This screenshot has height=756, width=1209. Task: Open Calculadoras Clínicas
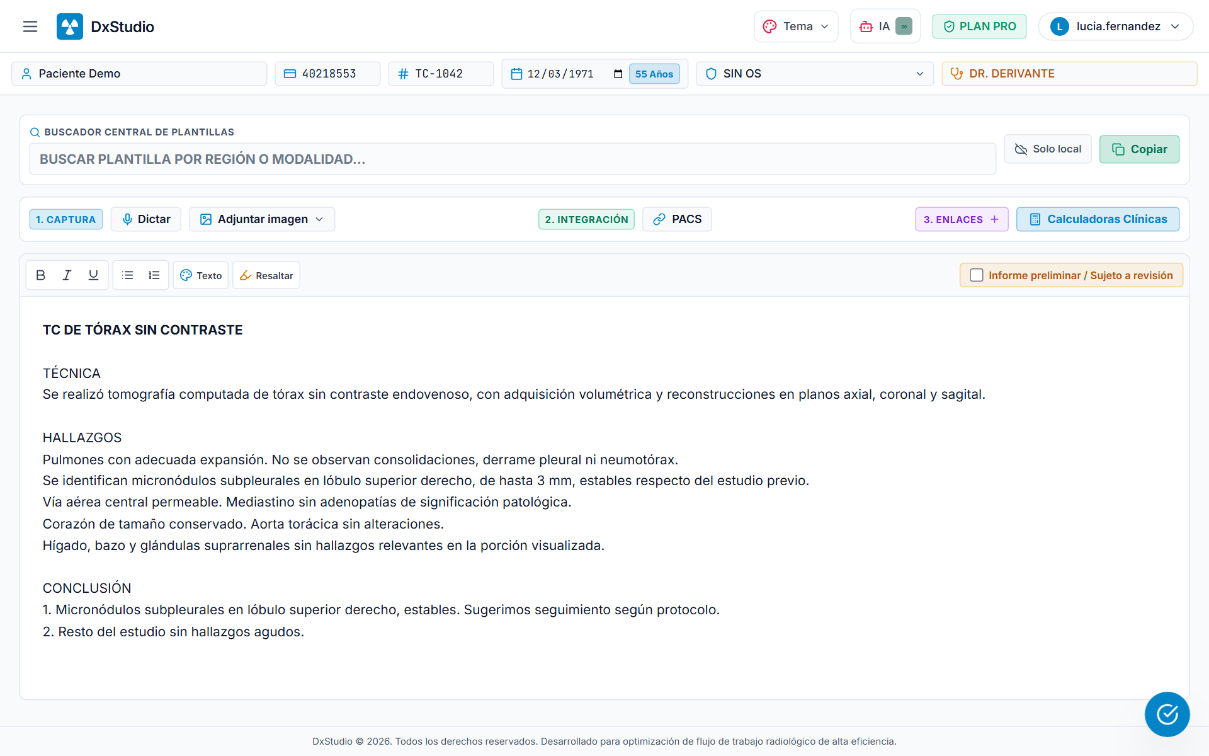click(1098, 219)
